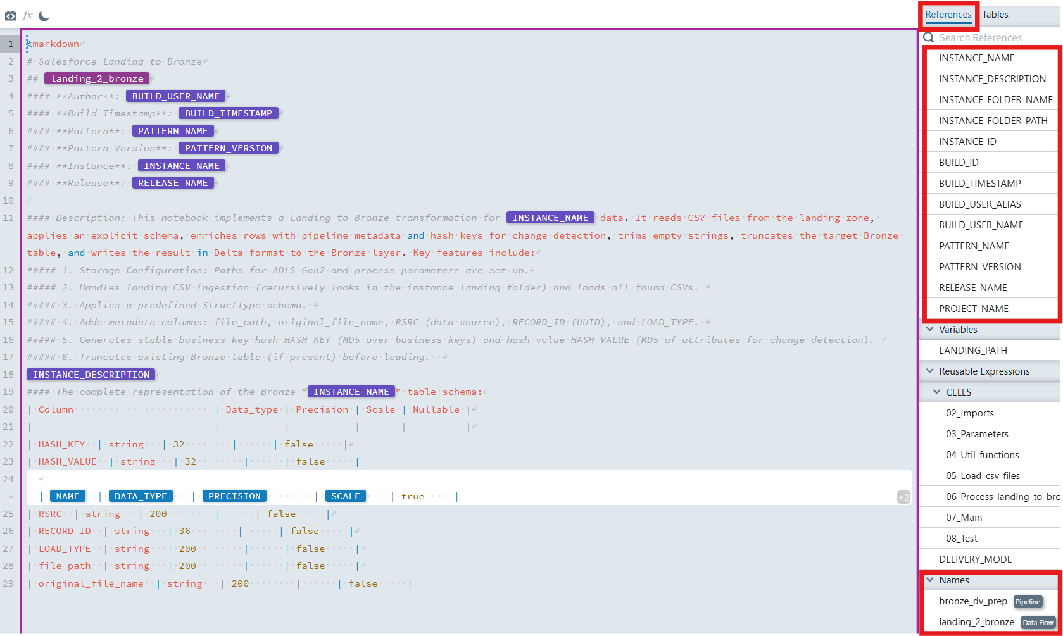This screenshot has width=1063, height=636.
Task: Select INSTANCE_DESCRIPTION in the references list
Action: [x=992, y=79]
